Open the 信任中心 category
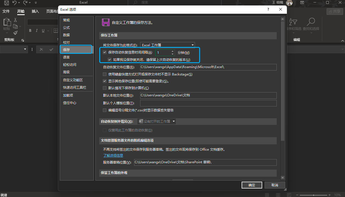 (x=70, y=103)
